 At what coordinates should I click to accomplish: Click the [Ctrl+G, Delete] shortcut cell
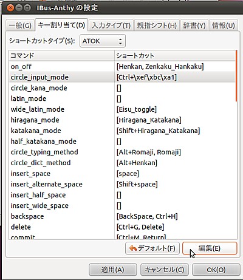pyautogui.click(x=175, y=227)
